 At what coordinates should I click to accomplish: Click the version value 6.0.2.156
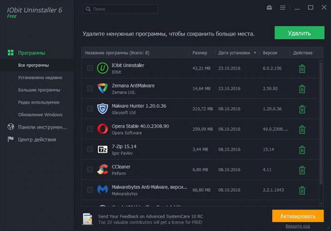[x=272, y=68]
